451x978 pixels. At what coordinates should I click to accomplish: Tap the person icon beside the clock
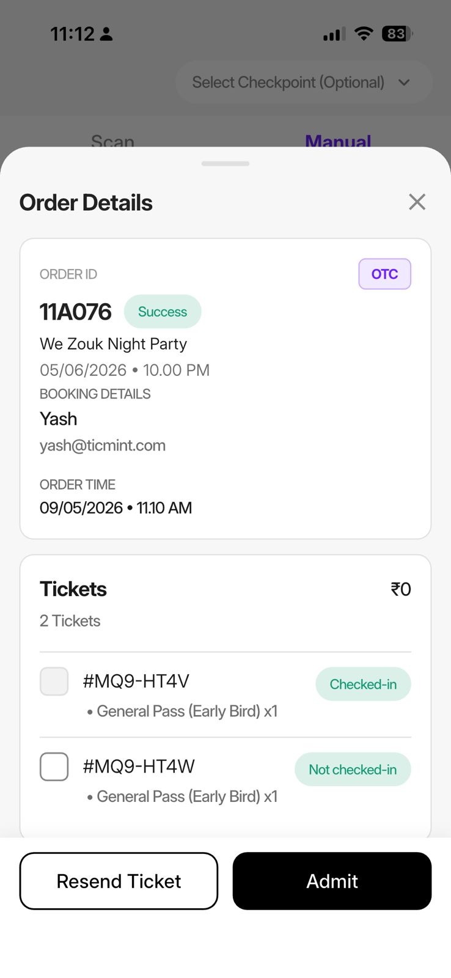point(106,34)
